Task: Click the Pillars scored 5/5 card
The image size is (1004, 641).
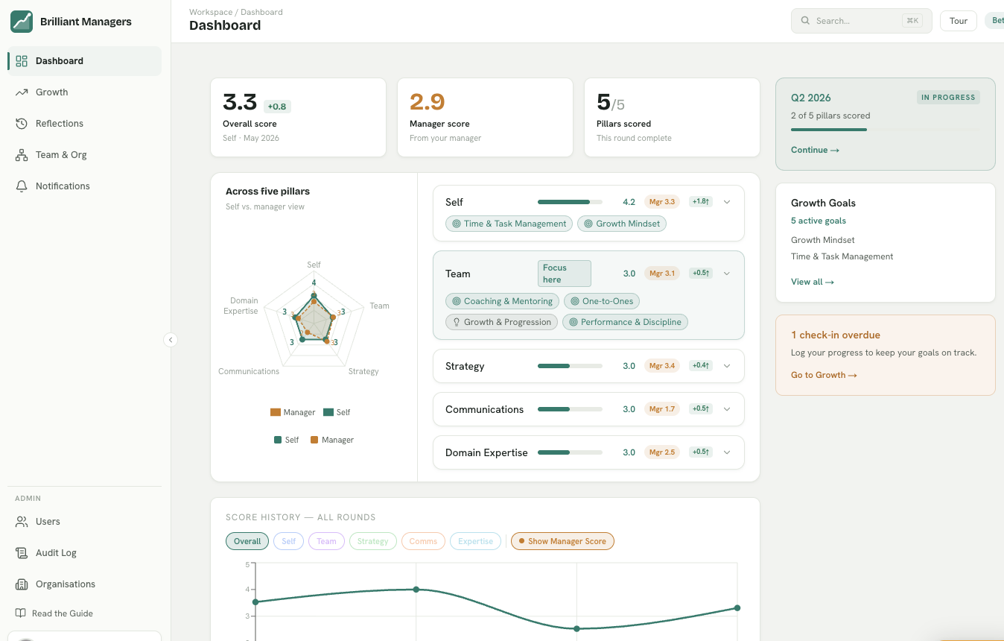Action: pyautogui.click(x=673, y=118)
